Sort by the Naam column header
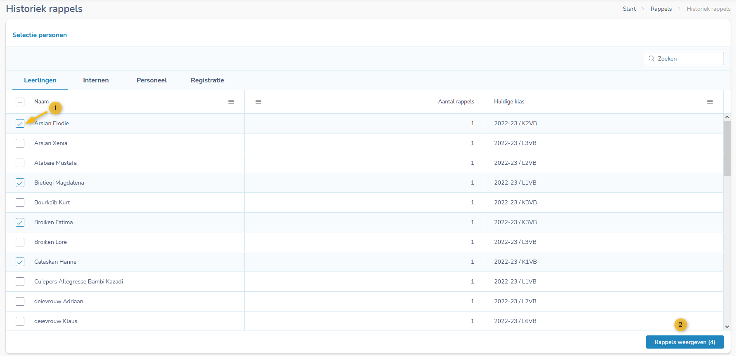 (x=41, y=102)
